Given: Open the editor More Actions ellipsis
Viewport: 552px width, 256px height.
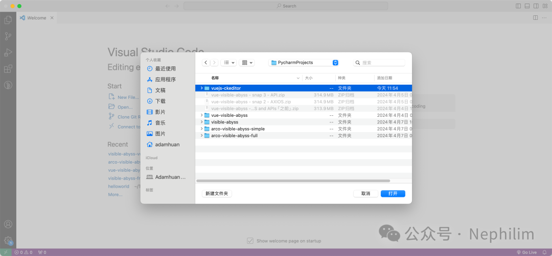Looking at the screenshot, I should point(544,17).
